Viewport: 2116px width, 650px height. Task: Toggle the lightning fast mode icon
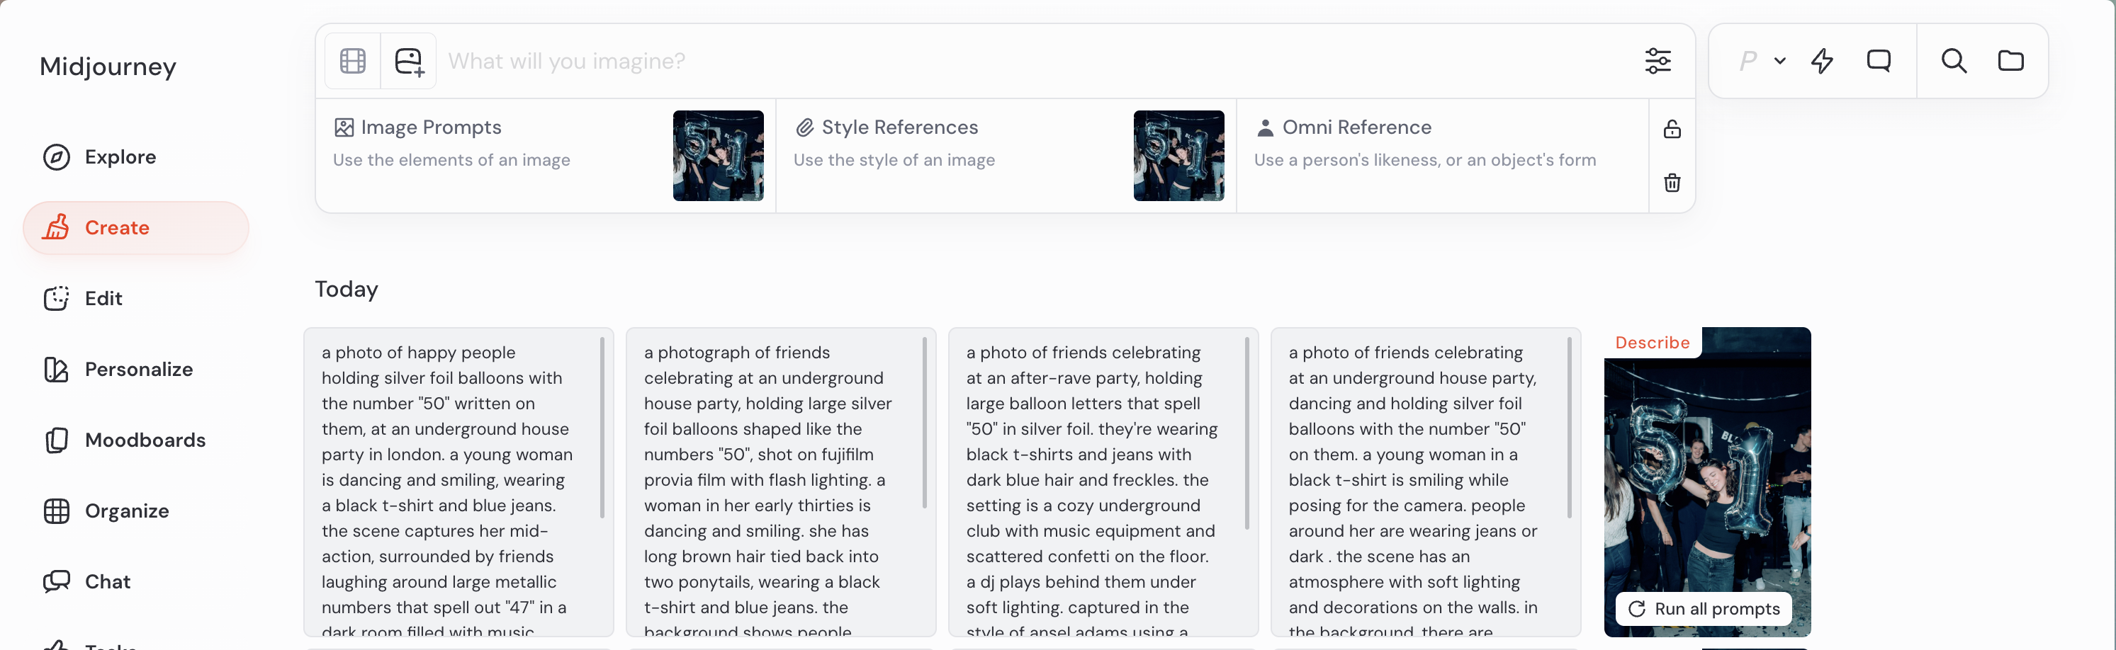[x=1822, y=61]
